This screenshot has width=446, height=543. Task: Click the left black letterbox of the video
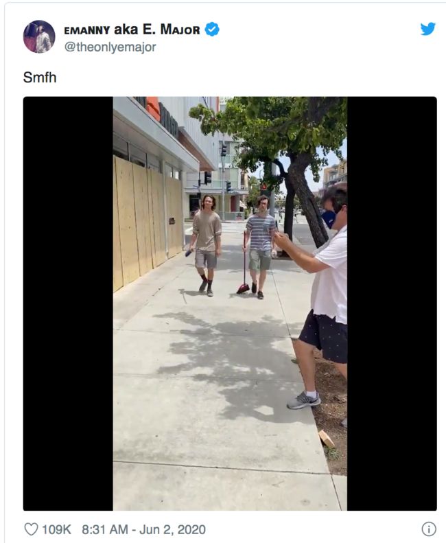tap(68, 303)
